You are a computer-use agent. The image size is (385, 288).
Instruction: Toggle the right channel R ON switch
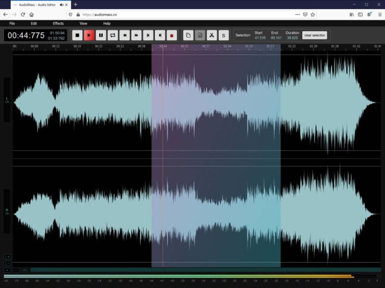7,211
